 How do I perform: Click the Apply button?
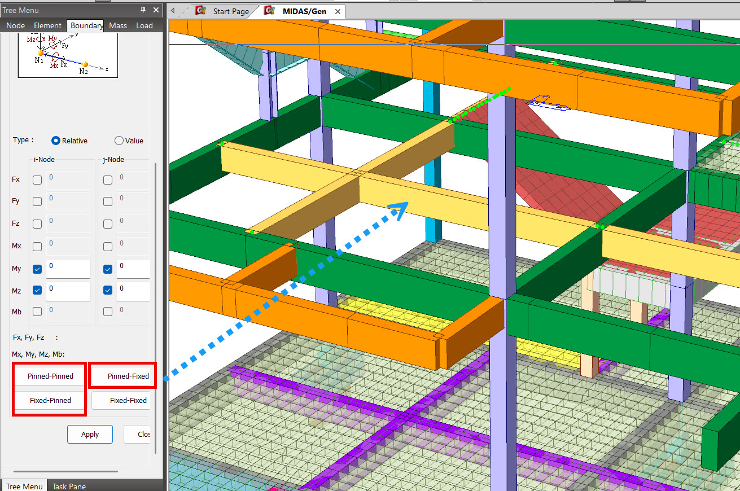(90, 434)
